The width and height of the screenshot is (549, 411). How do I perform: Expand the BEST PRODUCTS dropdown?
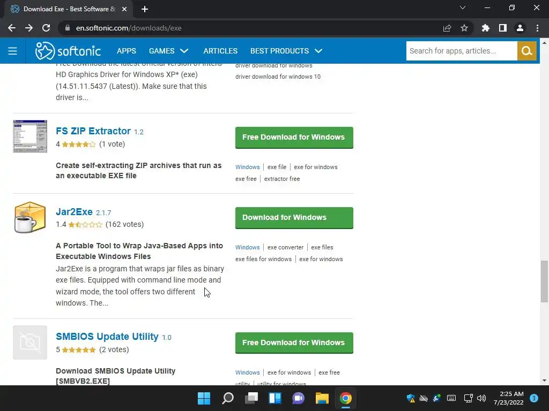(x=286, y=51)
